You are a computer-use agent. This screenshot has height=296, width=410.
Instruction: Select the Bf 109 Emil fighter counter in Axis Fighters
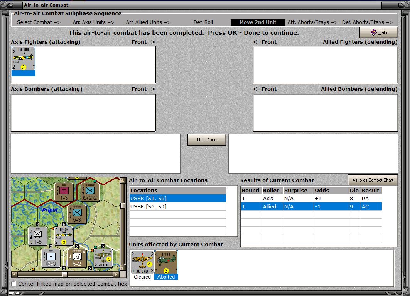tap(23, 59)
